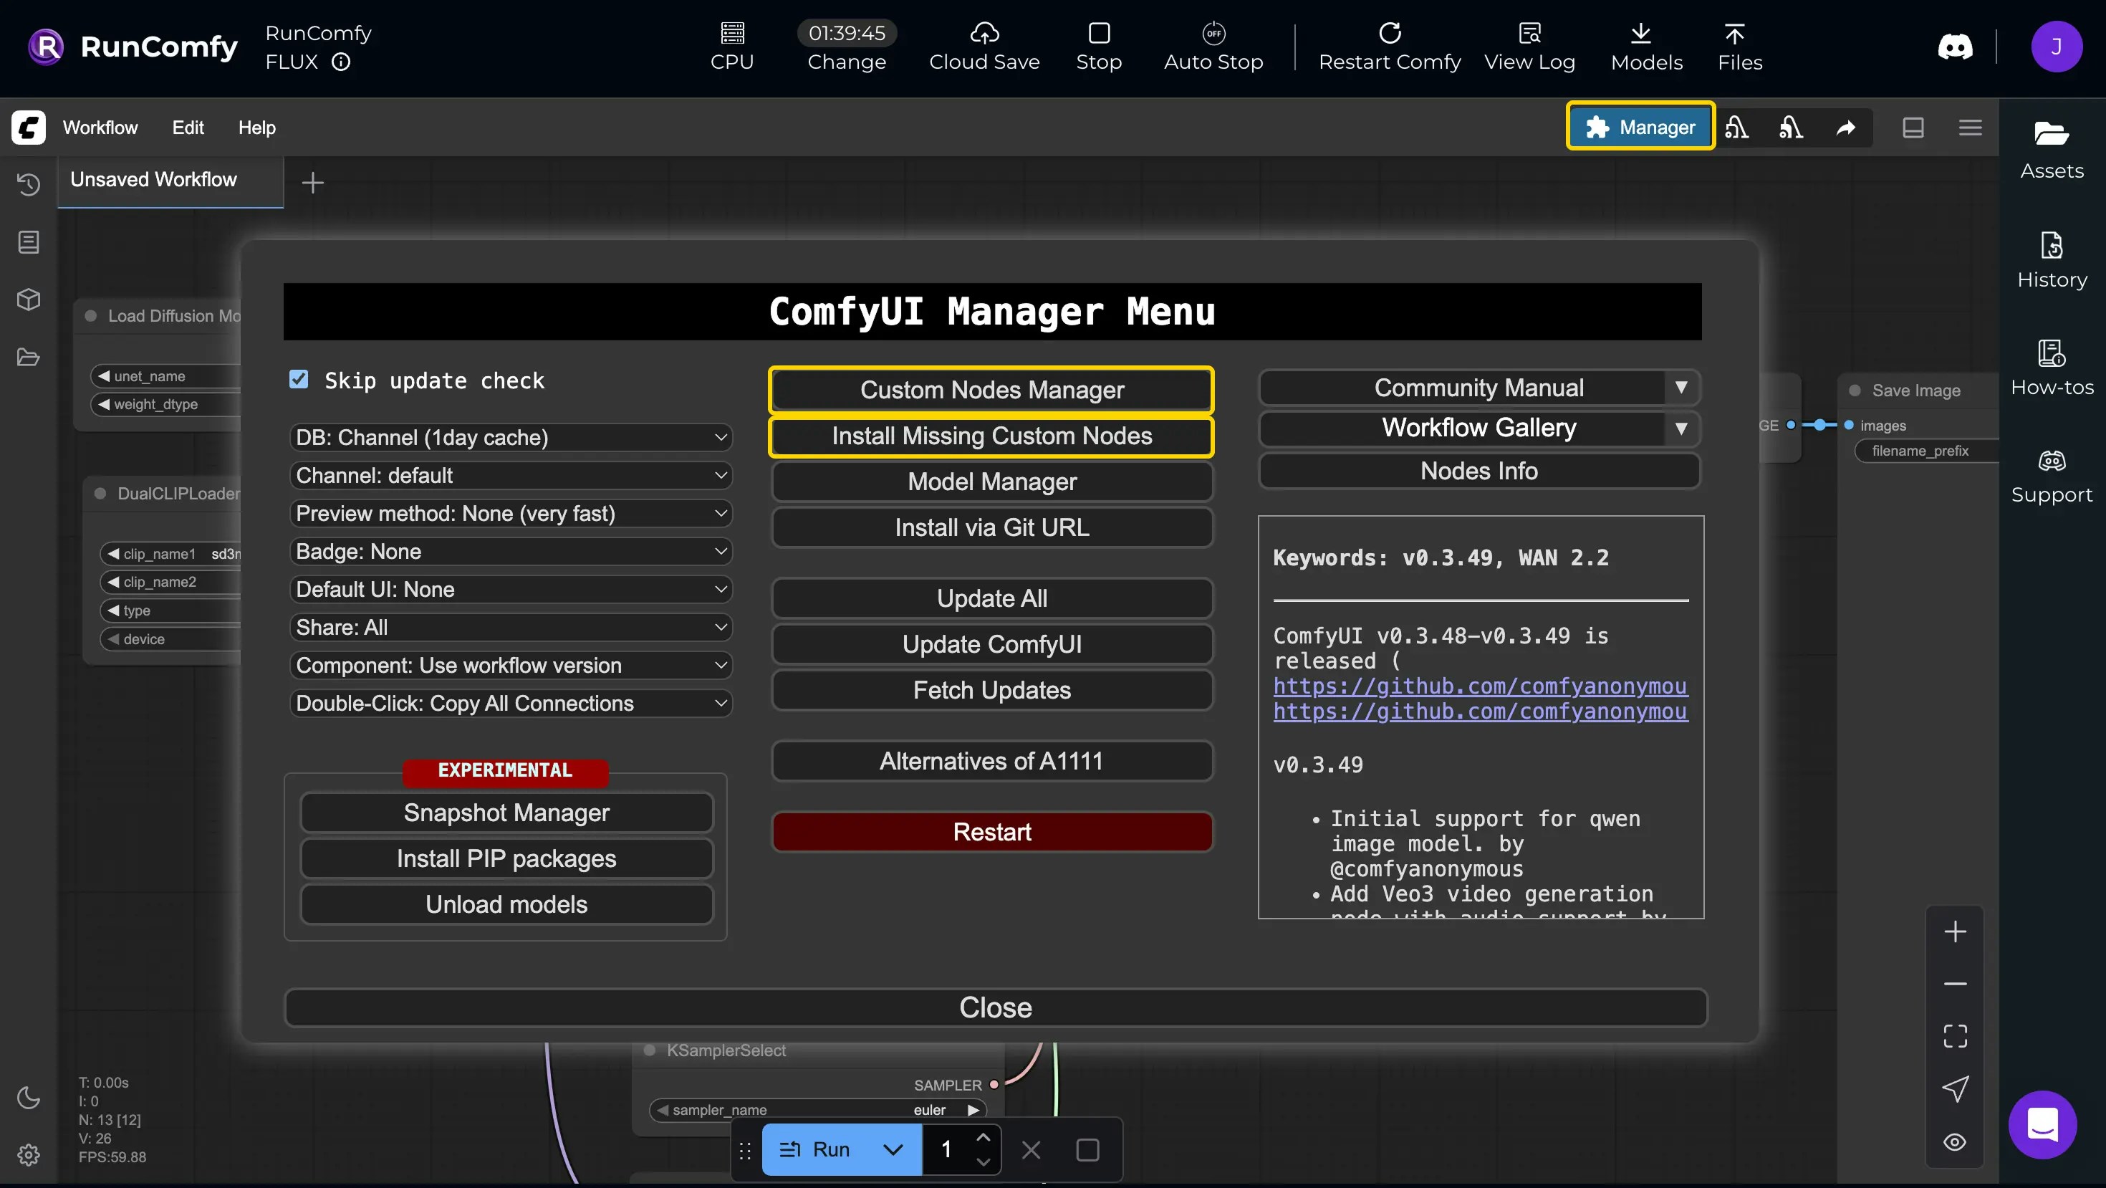The height and width of the screenshot is (1188, 2106).
Task: Click Nodes Info button
Action: pos(1478,471)
